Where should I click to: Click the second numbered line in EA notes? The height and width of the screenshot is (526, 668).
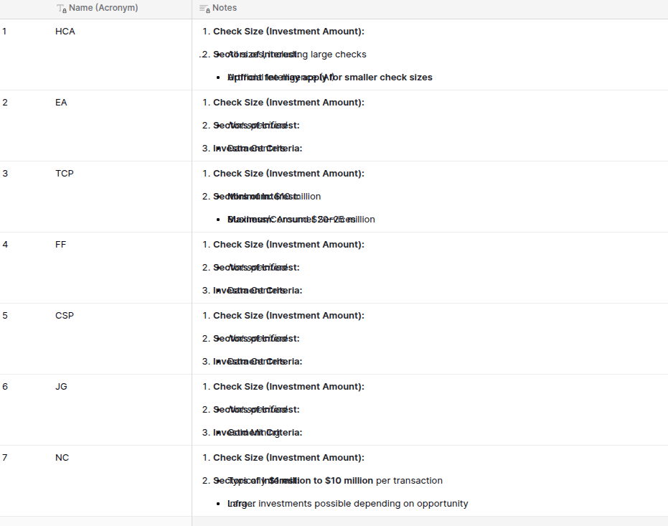tap(256, 126)
